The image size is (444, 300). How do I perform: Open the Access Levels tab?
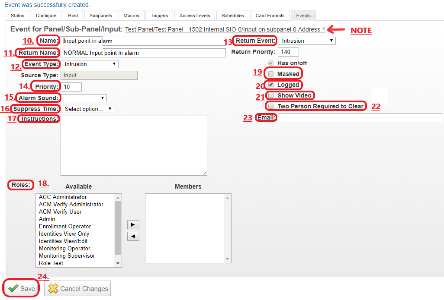click(195, 16)
